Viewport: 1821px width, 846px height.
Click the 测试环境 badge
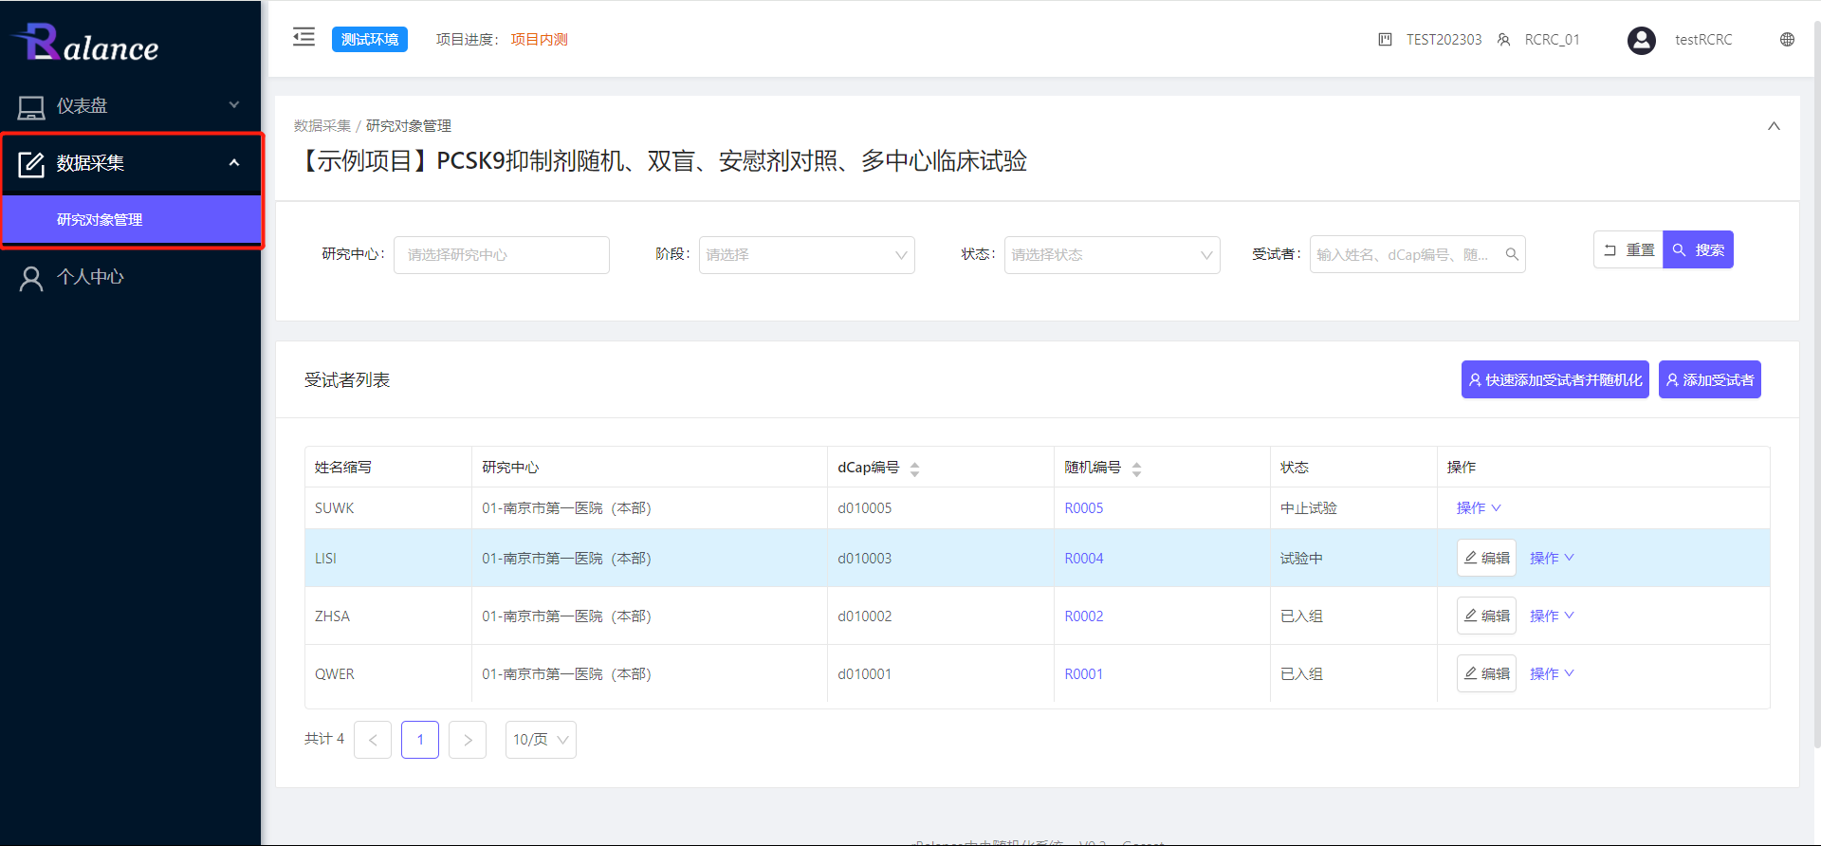click(370, 39)
